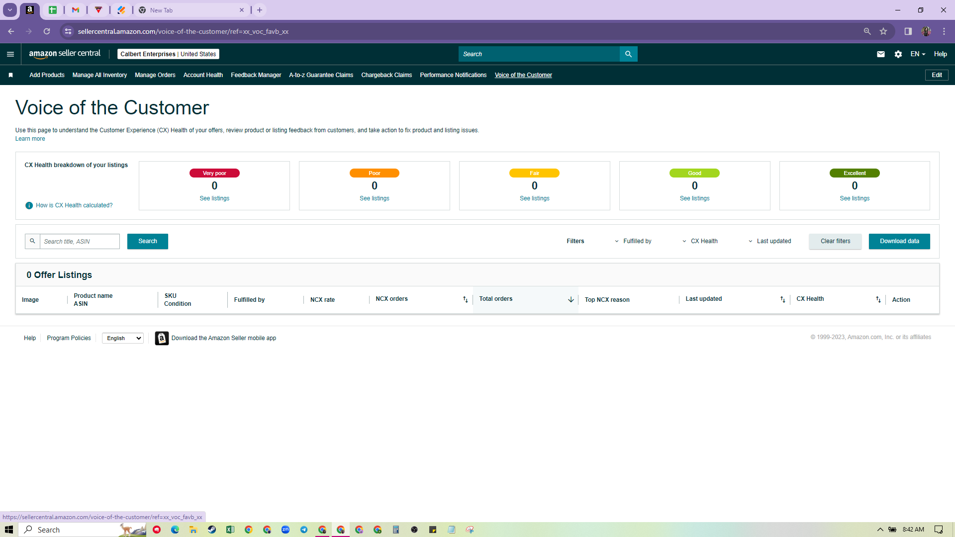Image resolution: width=955 pixels, height=537 pixels.
Task: Click the Learn more link
Action: point(30,139)
